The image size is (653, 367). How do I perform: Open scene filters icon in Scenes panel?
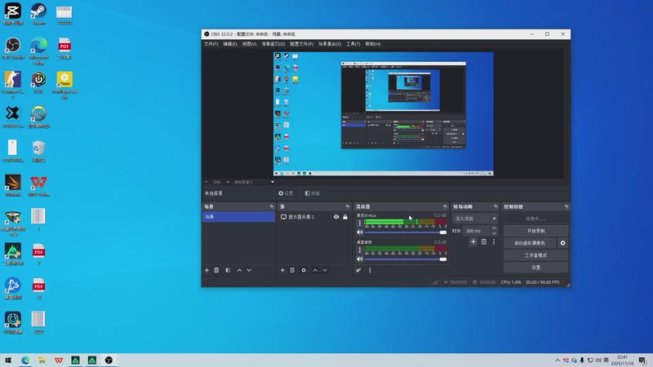coord(228,270)
